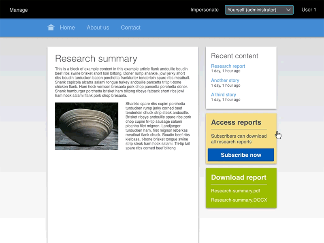The width and height of the screenshot is (324, 243).
Task: Download the Research-summary.DOCX file
Action: 238,200
